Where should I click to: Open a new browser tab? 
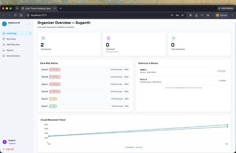coord(61,8)
